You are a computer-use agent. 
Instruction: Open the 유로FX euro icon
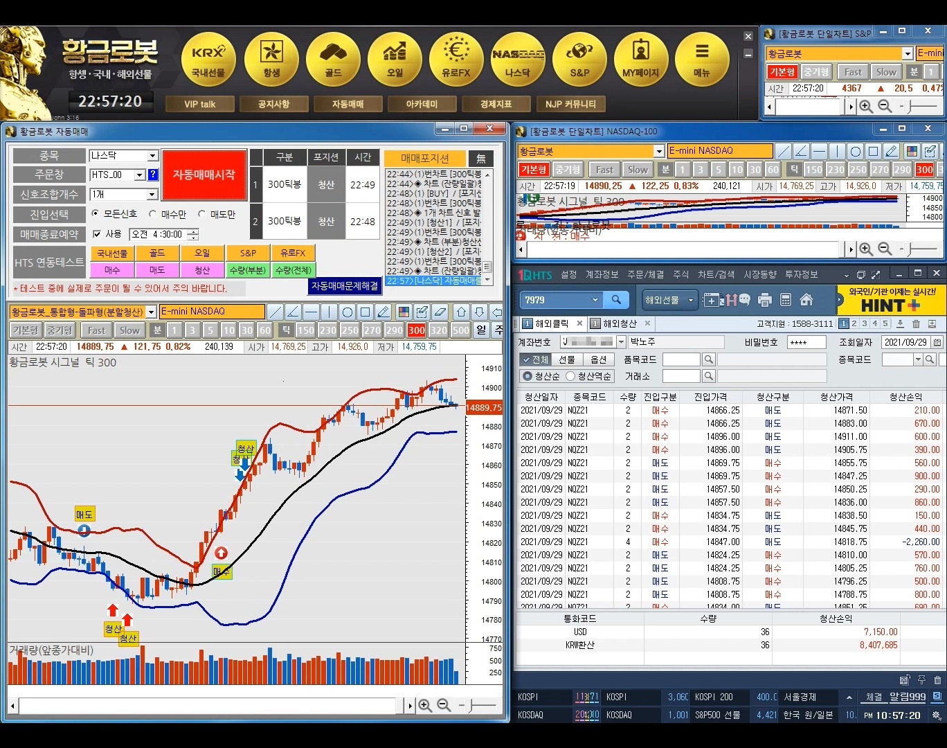tap(456, 60)
